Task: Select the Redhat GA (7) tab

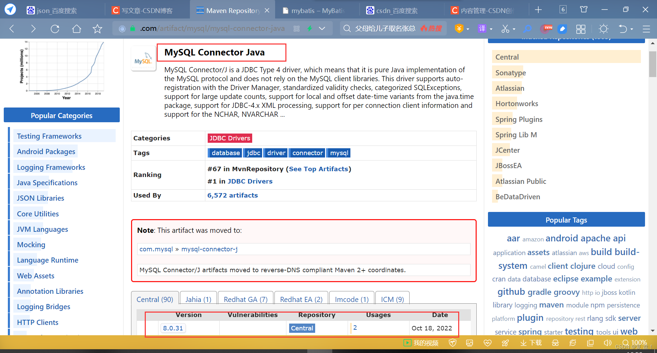Action: tap(245, 299)
